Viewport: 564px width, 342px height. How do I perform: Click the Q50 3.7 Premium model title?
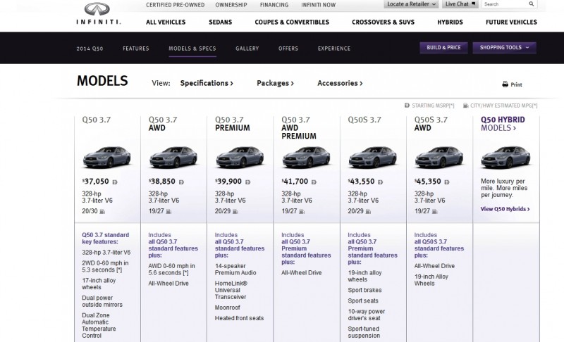click(x=233, y=124)
